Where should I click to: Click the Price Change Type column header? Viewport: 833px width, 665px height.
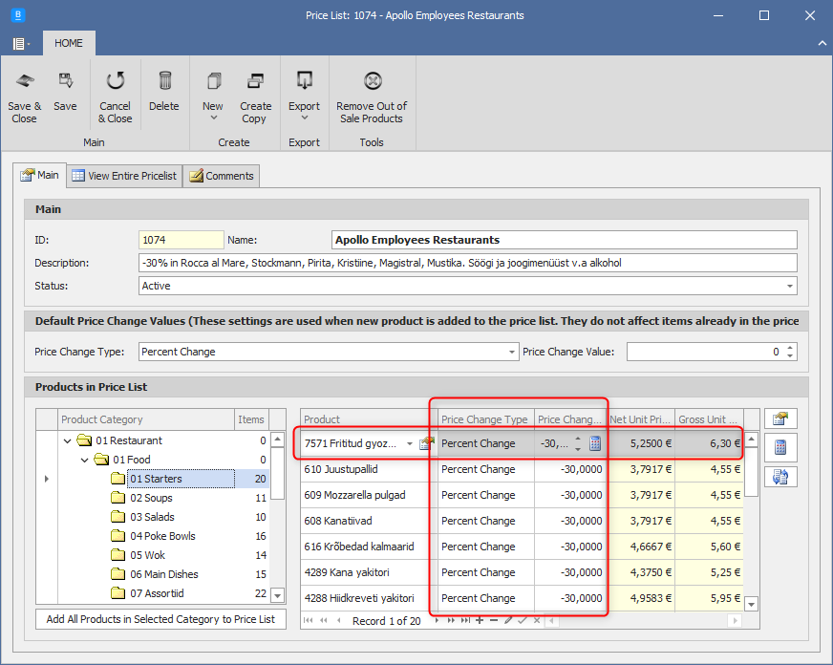[x=485, y=419]
